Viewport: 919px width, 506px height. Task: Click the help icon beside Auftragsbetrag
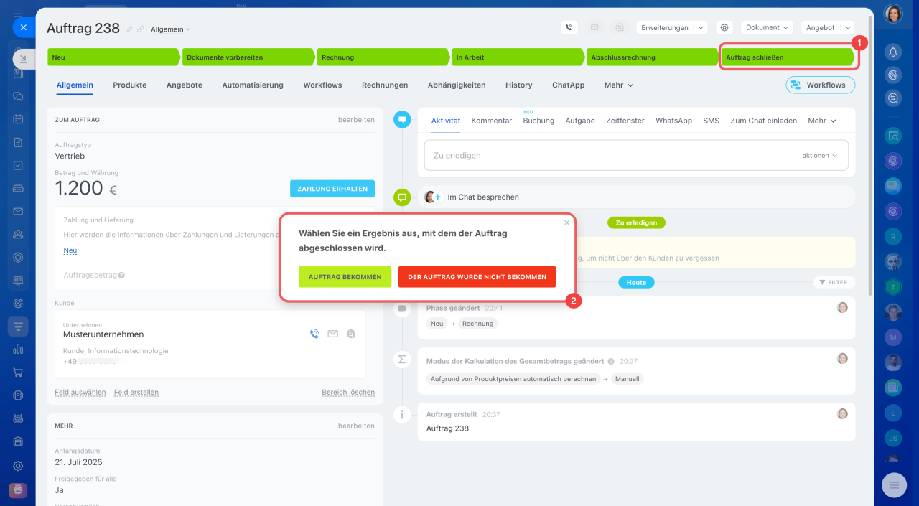click(x=122, y=275)
